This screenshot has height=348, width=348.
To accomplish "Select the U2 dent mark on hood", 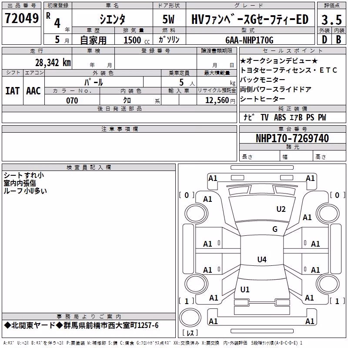I will pyautogui.click(x=281, y=209).
